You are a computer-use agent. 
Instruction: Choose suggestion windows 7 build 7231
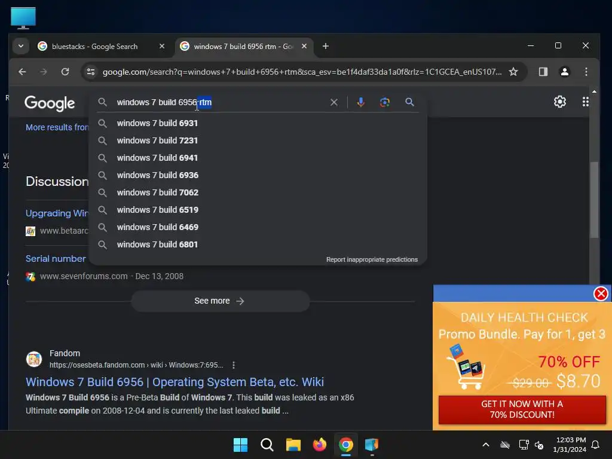[x=258, y=140]
